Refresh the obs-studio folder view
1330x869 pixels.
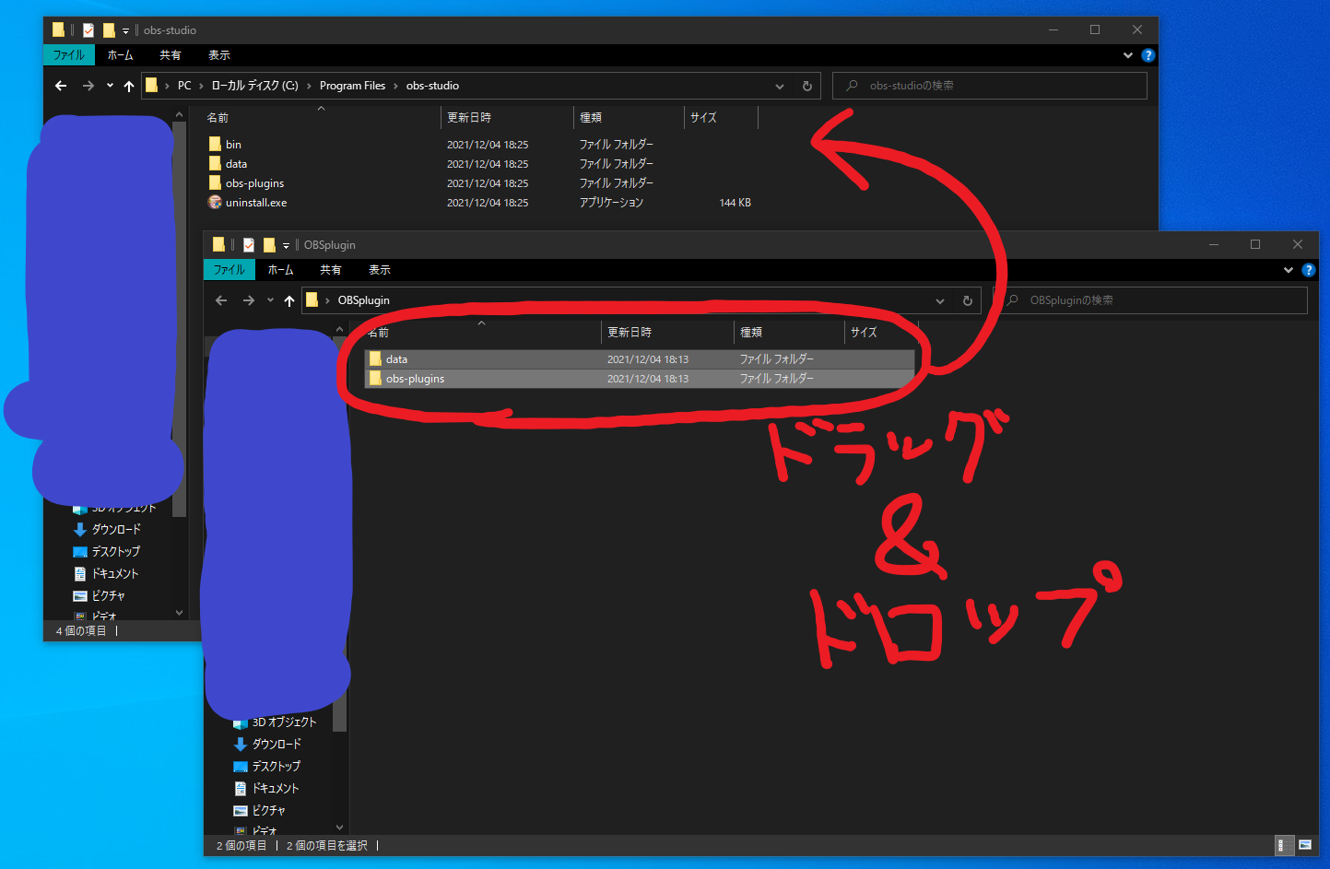point(807,86)
